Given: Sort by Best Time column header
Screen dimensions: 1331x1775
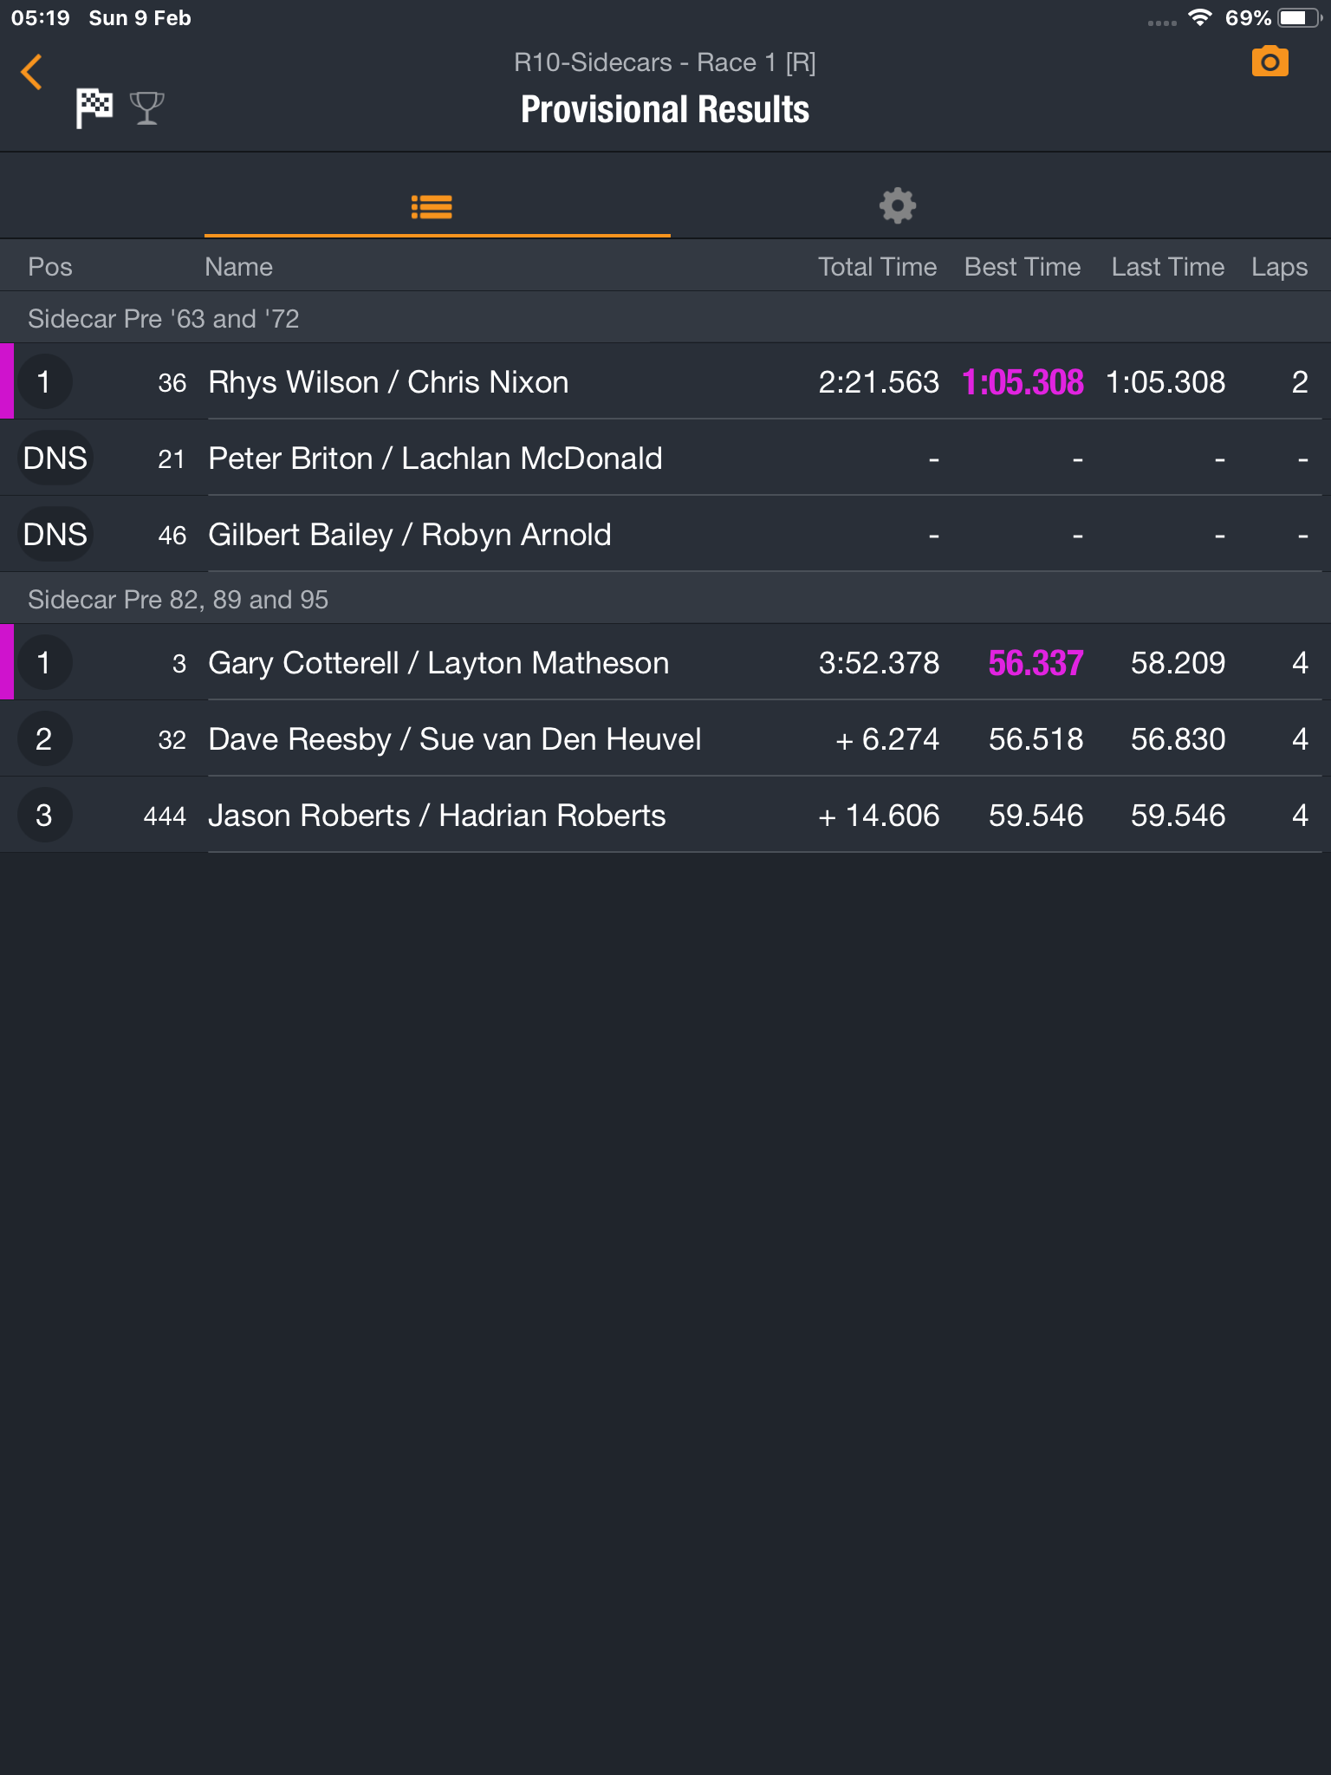Looking at the screenshot, I should point(1023,267).
